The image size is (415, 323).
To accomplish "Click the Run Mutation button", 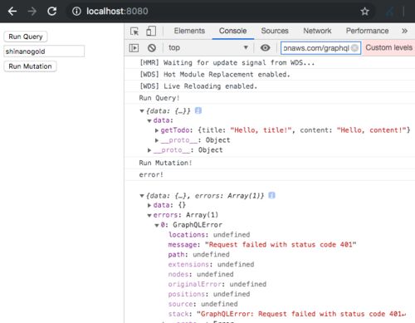I will 30,66.
